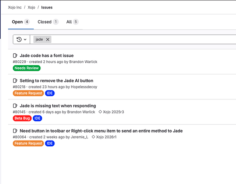Click the Beta Bug label
236x184 pixels.
tap(22, 118)
